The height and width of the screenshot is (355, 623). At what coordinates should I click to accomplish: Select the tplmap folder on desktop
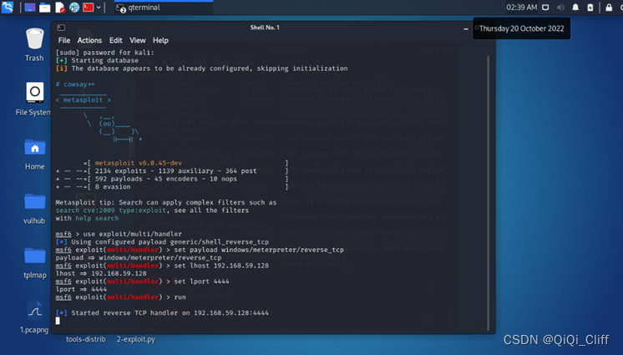pyautogui.click(x=34, y=263)
